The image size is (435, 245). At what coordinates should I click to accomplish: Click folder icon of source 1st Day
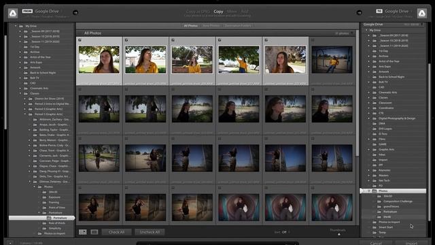[26, 47]
